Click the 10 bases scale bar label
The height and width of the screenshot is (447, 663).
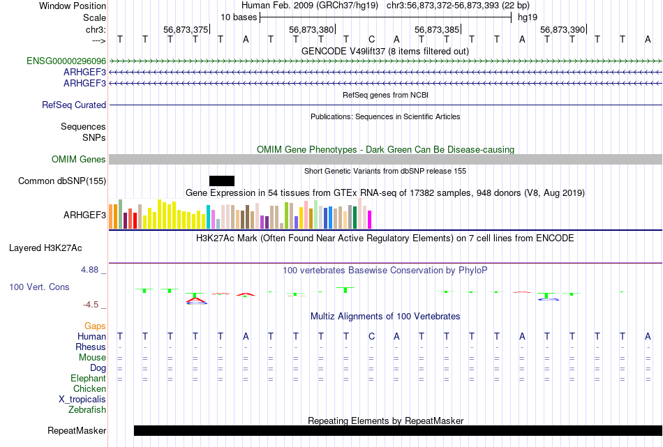(x=239, y=17)
